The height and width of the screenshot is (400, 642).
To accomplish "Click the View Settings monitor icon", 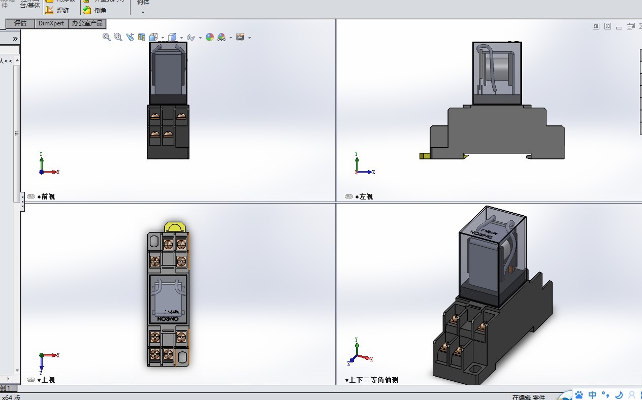I will pos(240,37).
